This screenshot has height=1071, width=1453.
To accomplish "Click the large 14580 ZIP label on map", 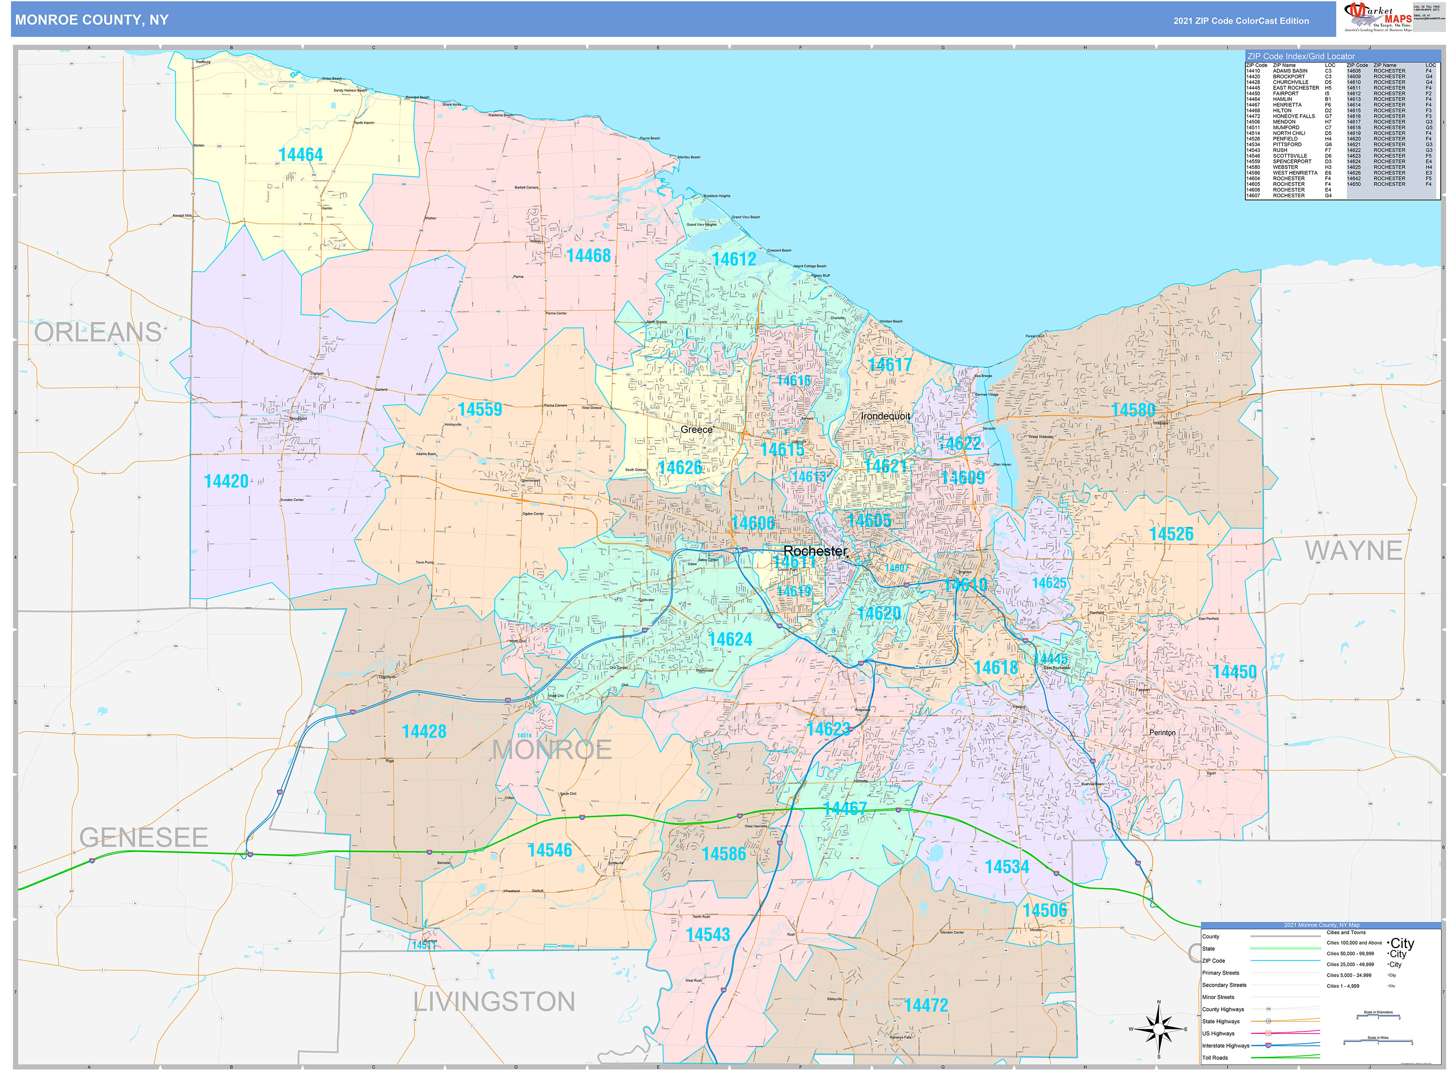I will tap(1133, 410).
